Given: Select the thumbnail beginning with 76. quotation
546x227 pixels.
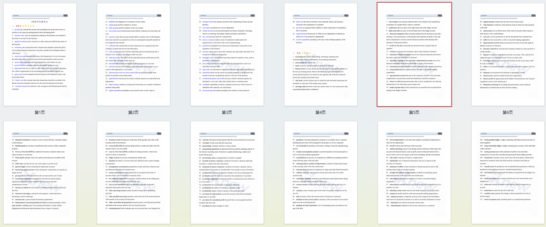Looking at the screenshot, I should (321, 173).
